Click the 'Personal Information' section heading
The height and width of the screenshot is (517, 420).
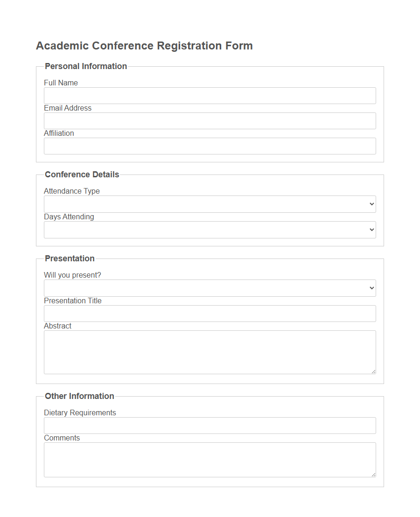(x=85, y=66)
